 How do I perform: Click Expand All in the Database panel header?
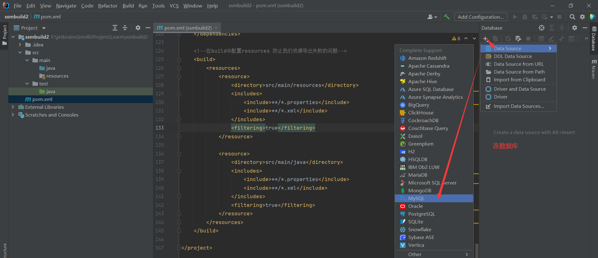coord(552,28)
